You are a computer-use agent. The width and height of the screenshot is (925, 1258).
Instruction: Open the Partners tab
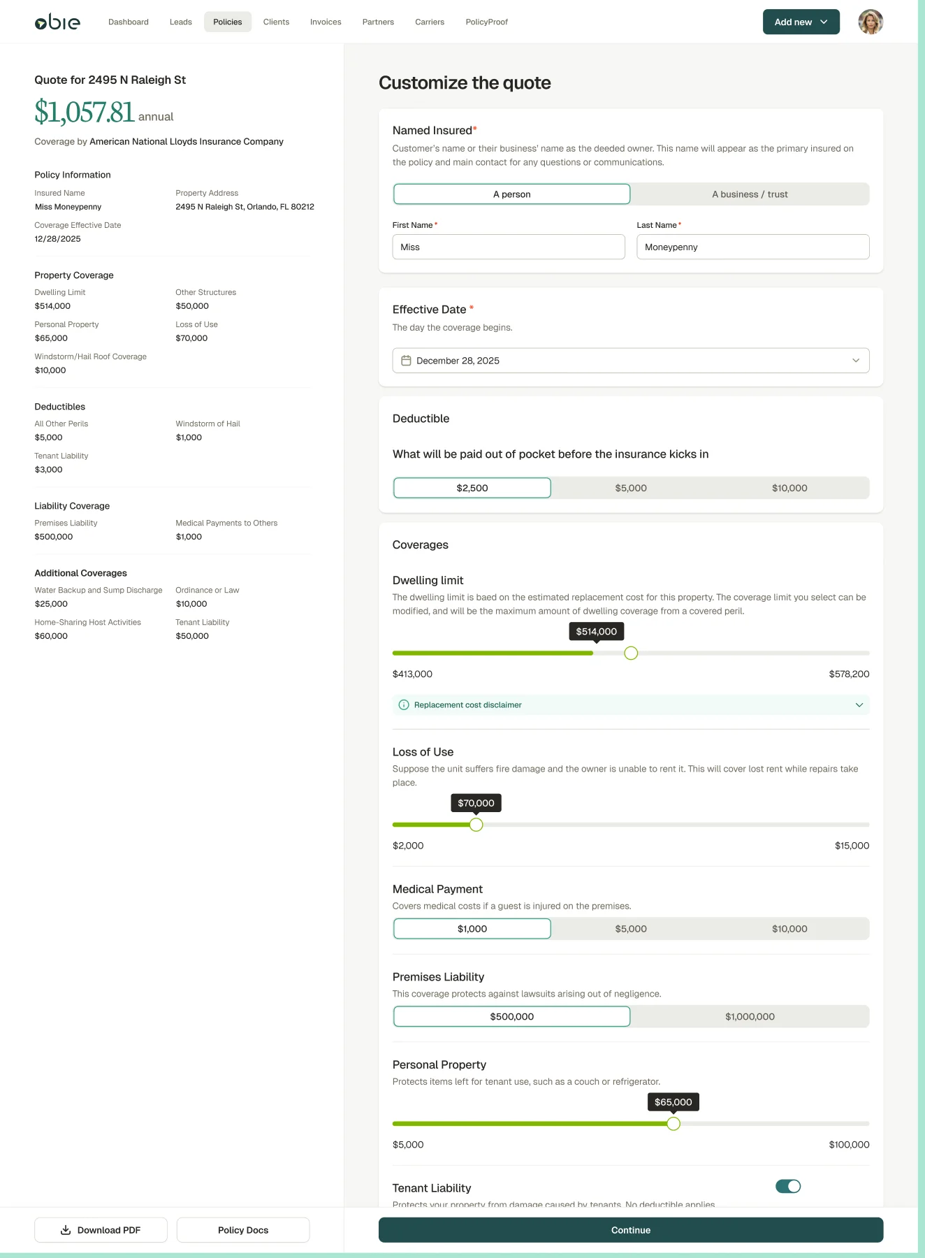(378, 22)
